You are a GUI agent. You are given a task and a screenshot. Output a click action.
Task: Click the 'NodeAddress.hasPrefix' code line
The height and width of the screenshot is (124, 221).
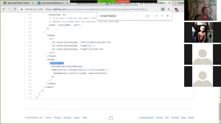point(80,73)
